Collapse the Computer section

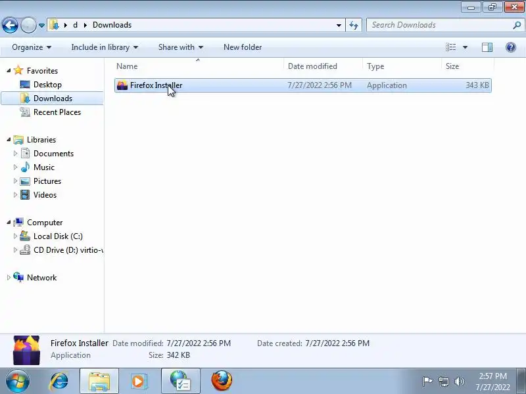9,222
